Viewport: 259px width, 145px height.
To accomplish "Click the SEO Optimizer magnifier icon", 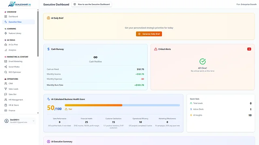I will tap(6, 72).
